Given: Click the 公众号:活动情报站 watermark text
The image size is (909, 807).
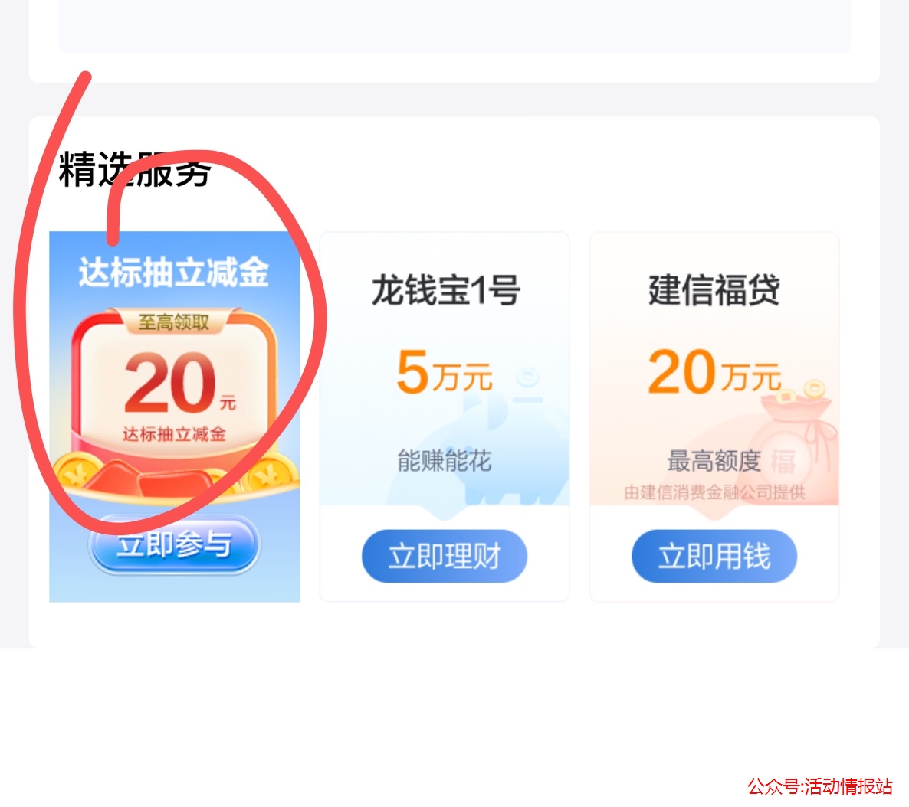Looking at the screenshot, I should point(820,786).
